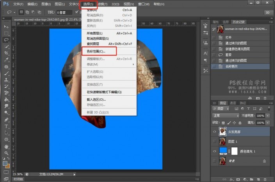Select the Zoom tool
275x182 pixels.
(x=7, y=153)
